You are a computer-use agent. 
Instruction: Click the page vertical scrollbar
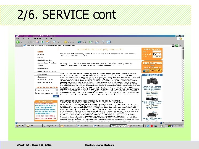click(183, 84)
